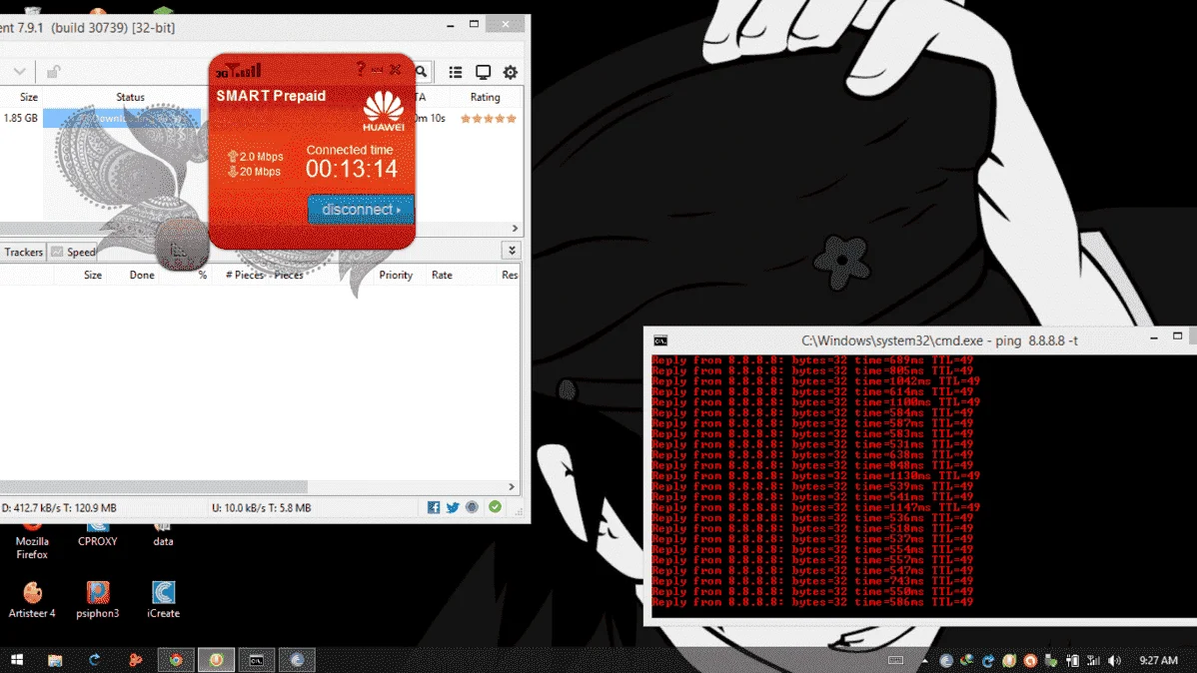Share on Twitter from BitTorrent status bar

pos(453,507)
